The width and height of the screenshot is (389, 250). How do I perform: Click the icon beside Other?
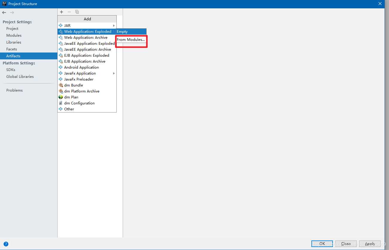coord(61,109)
